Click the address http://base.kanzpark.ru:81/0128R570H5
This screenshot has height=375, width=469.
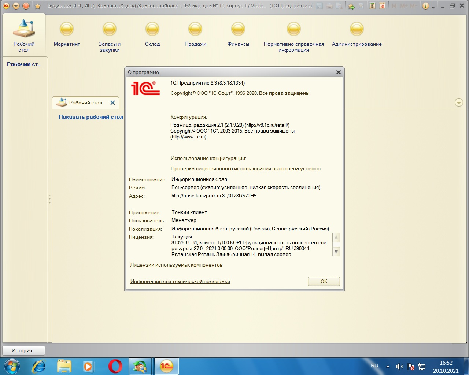click(214, 196)
